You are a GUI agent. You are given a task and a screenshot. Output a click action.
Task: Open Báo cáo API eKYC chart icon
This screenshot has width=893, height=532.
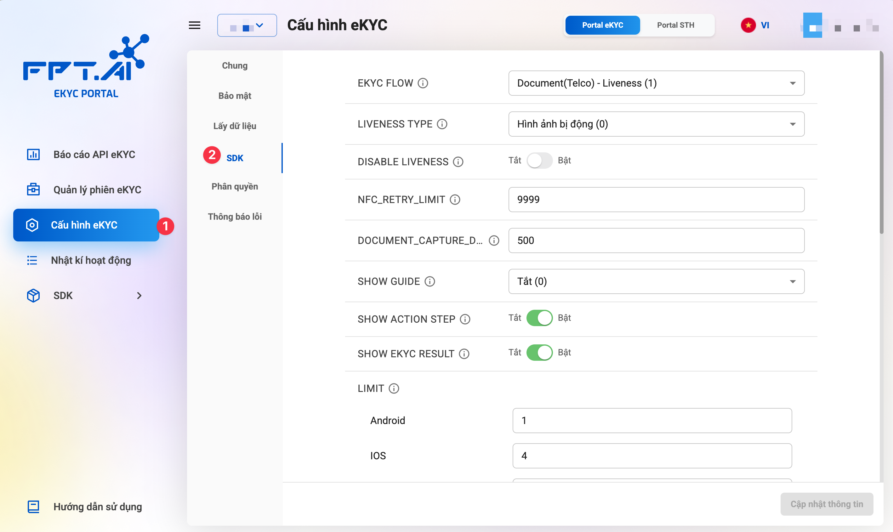click(33, 155)
